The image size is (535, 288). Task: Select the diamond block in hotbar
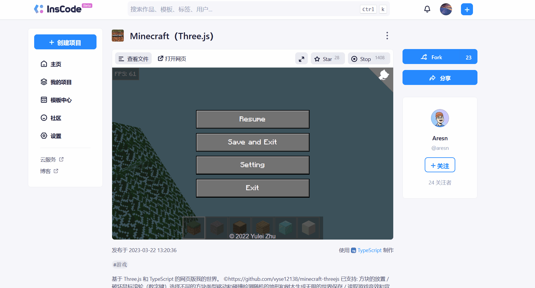point(285,228)
